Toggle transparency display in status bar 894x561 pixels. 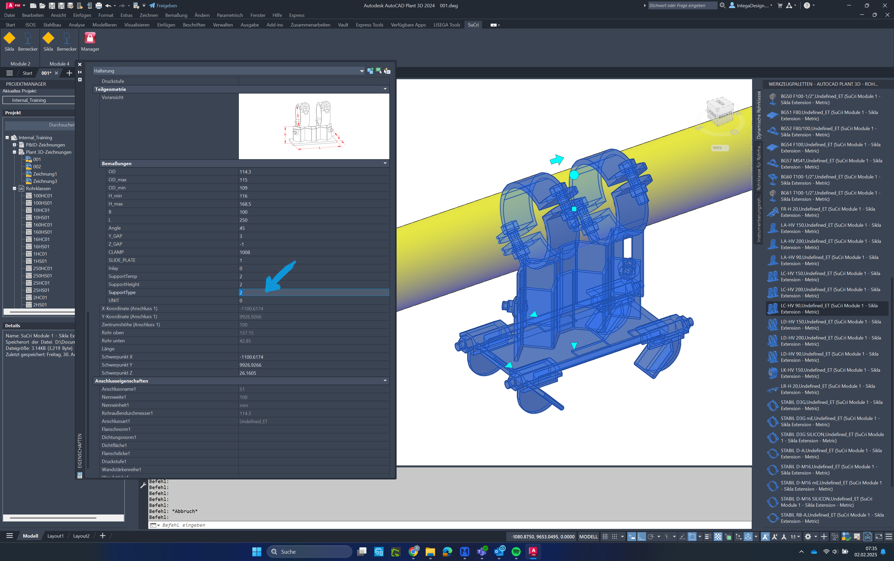click(718, 537)
